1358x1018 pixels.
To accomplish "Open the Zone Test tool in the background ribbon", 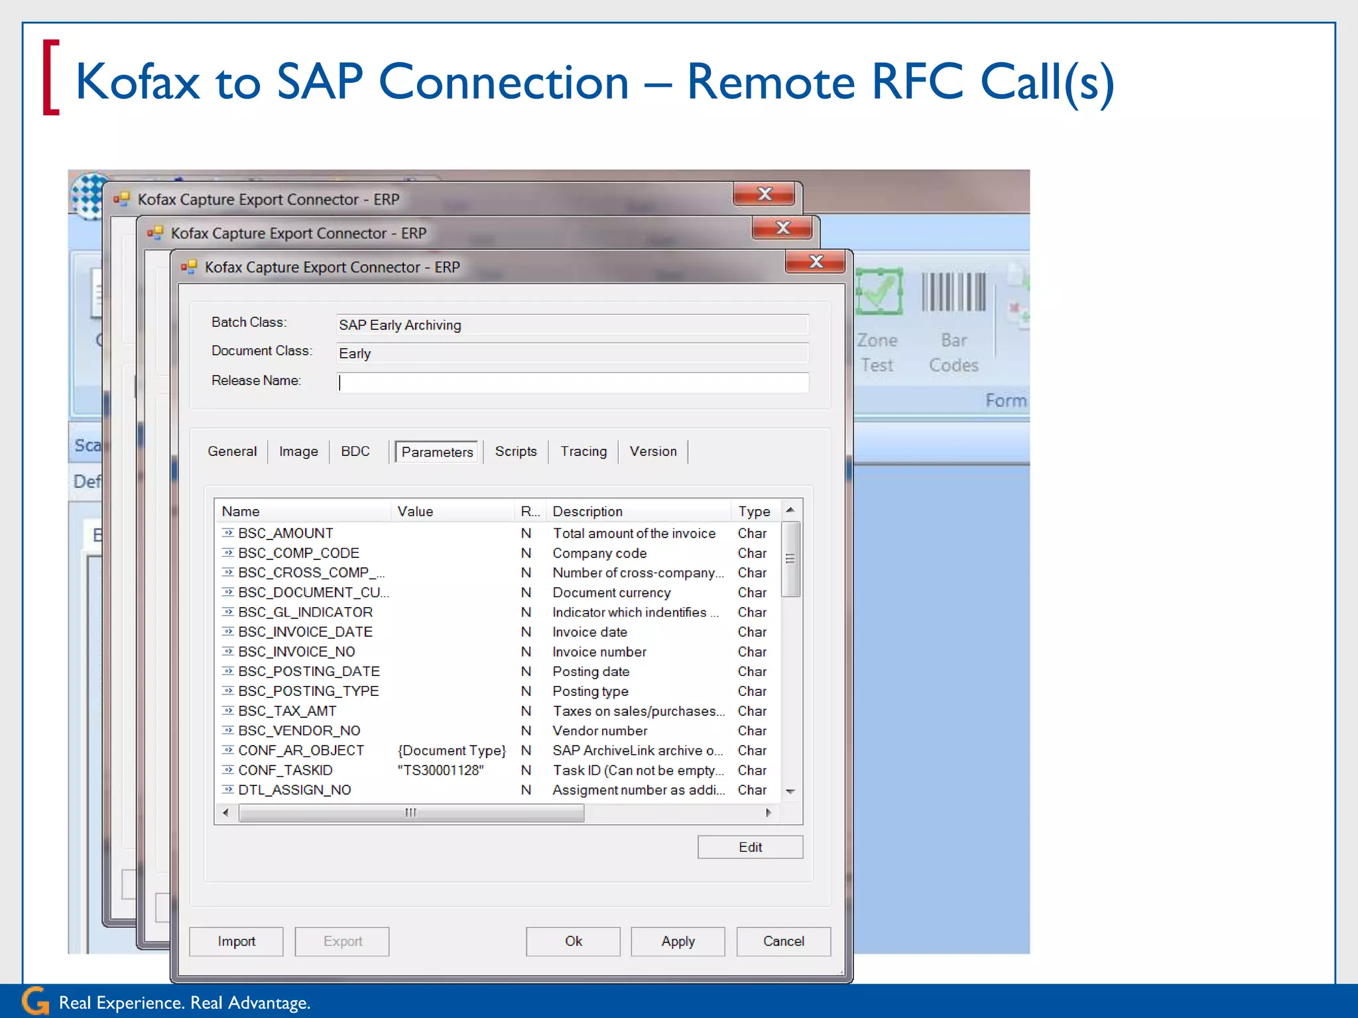I will click(x=878, y=321).
